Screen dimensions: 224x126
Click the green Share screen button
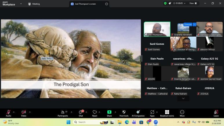109,113
